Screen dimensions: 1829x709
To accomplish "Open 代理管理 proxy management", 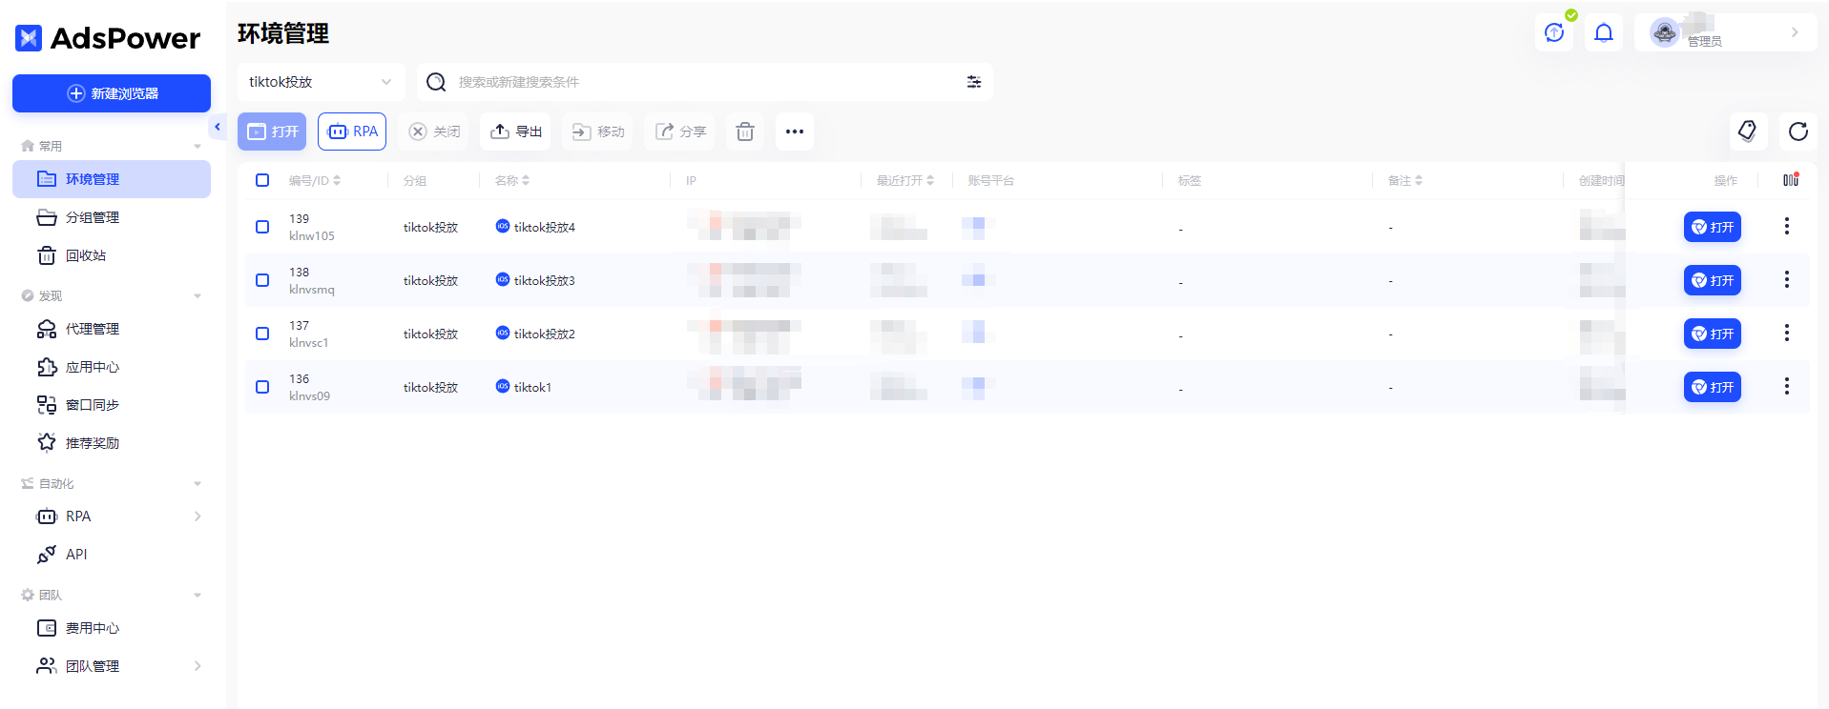I will [x=112, y=329].
